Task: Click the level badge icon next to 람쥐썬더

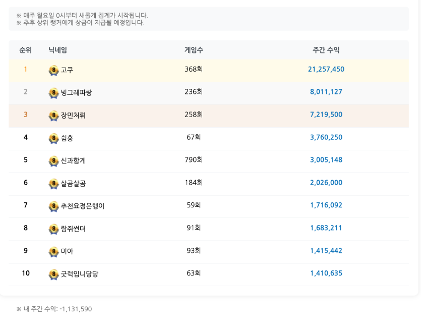Action: pyautogui.click(x=54, y=229)
